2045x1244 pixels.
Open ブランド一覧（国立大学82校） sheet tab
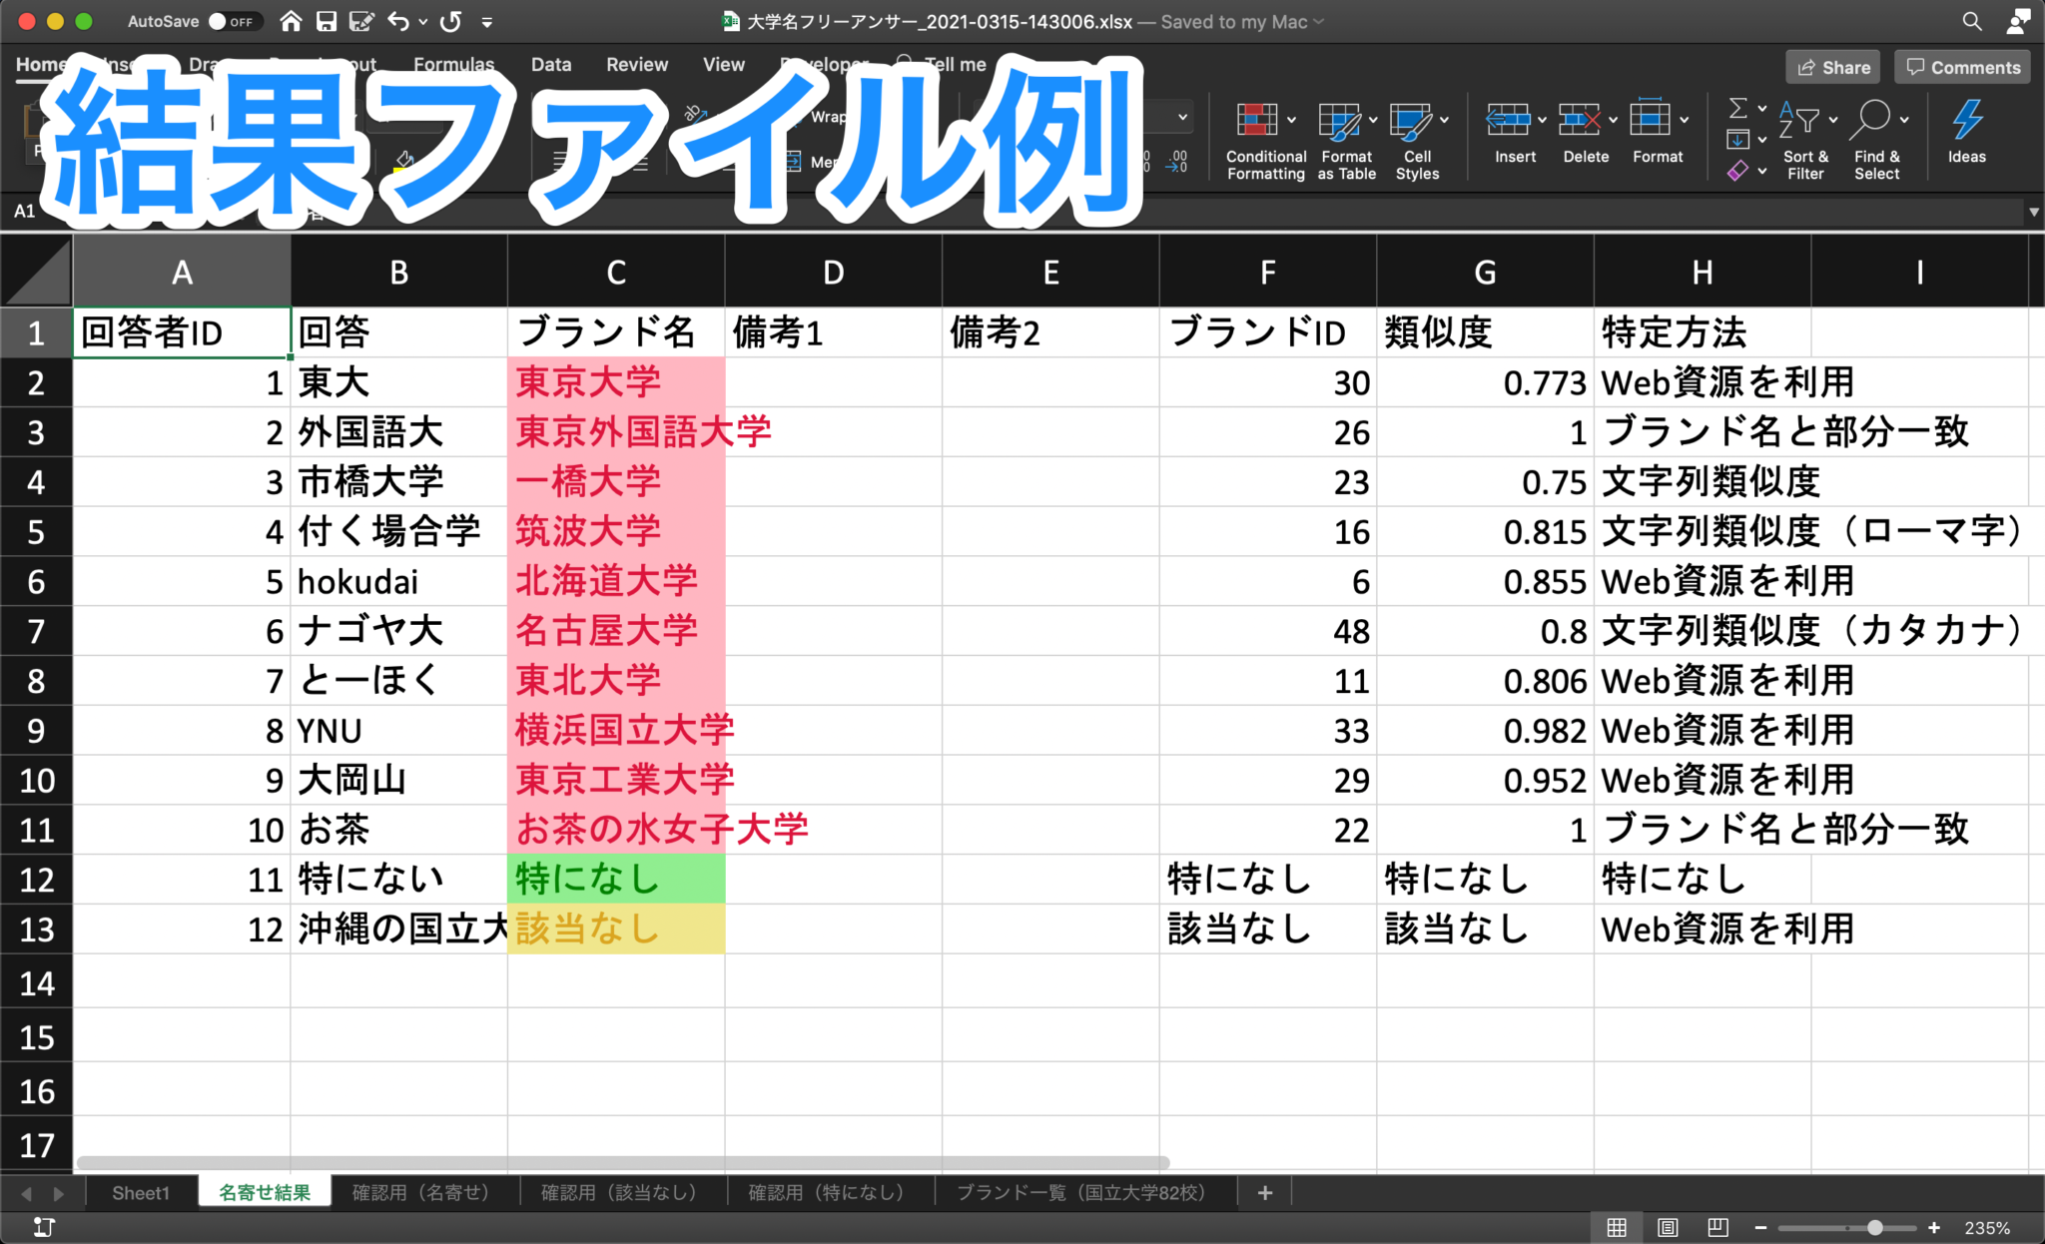[1086, 1193]
